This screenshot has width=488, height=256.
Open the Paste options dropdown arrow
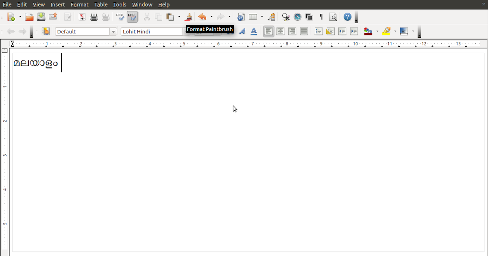(179, 17)
